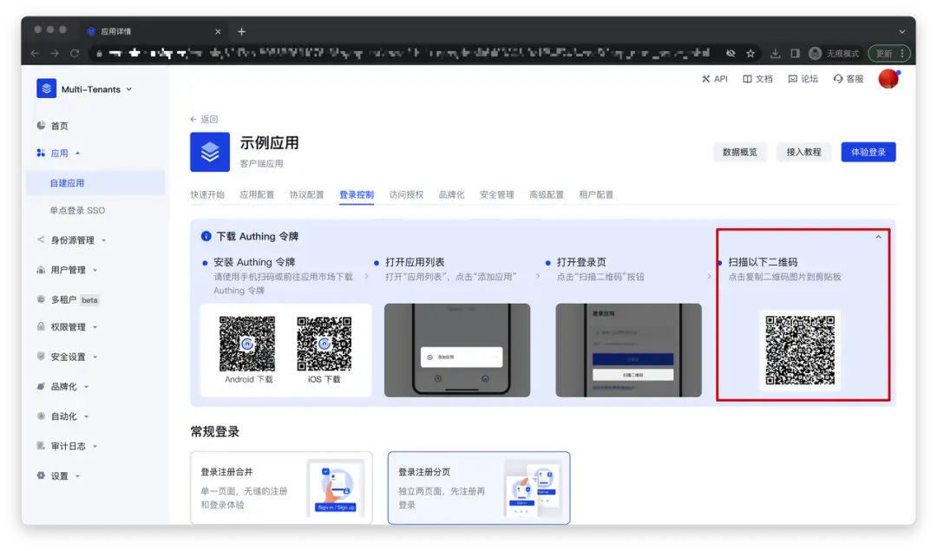
Task: Click browser forward arrow
Action: 55,53
